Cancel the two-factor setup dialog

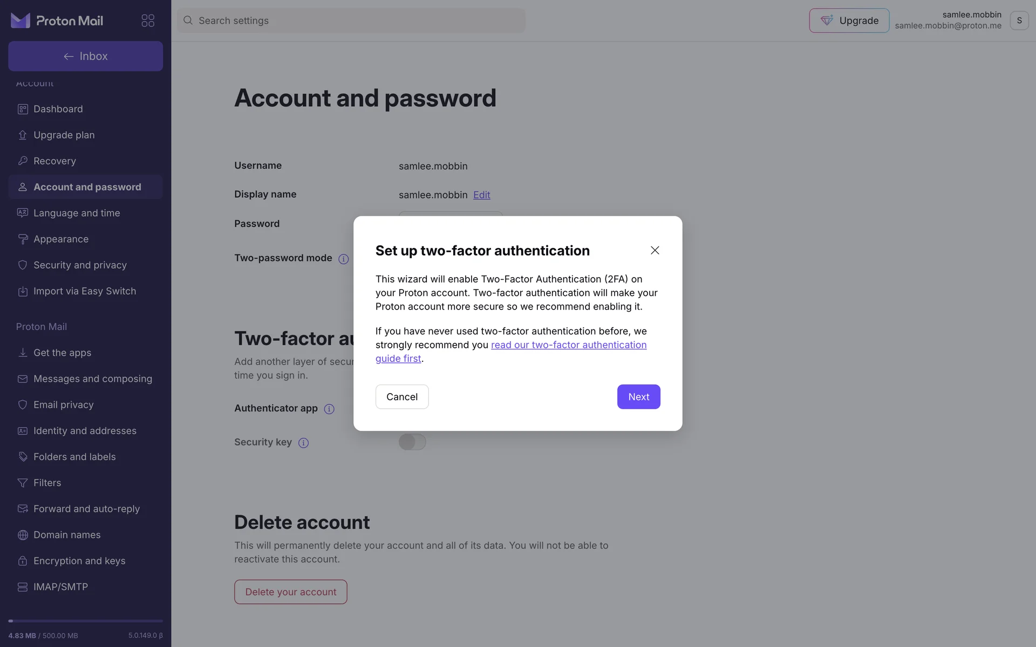[x=402, y=397]
